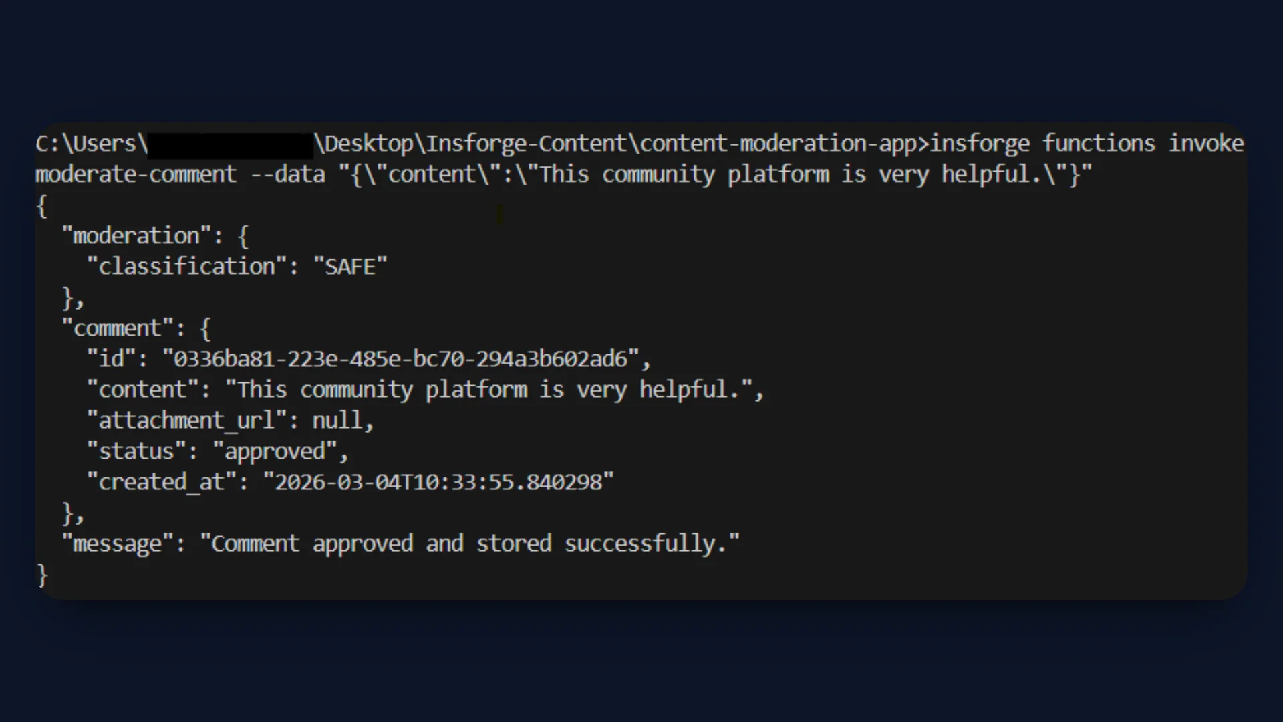
Task: Click the "status" JSON key
Action: click(136, 451)
